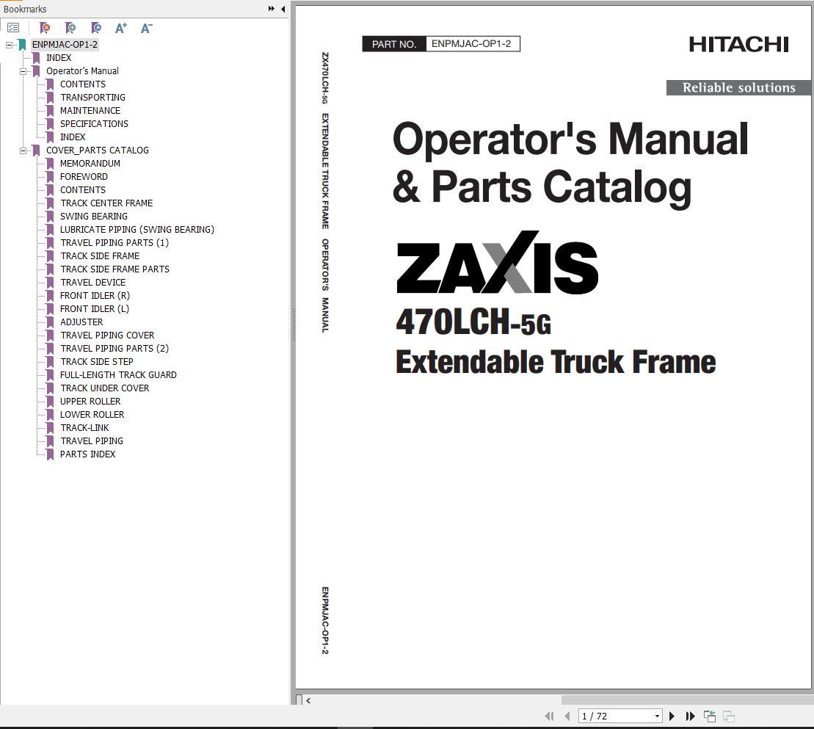Image resolution: width=814 pixels, height=729 pixels.
Task: Click the delete bookmark icon
Action: pos(46,28)
